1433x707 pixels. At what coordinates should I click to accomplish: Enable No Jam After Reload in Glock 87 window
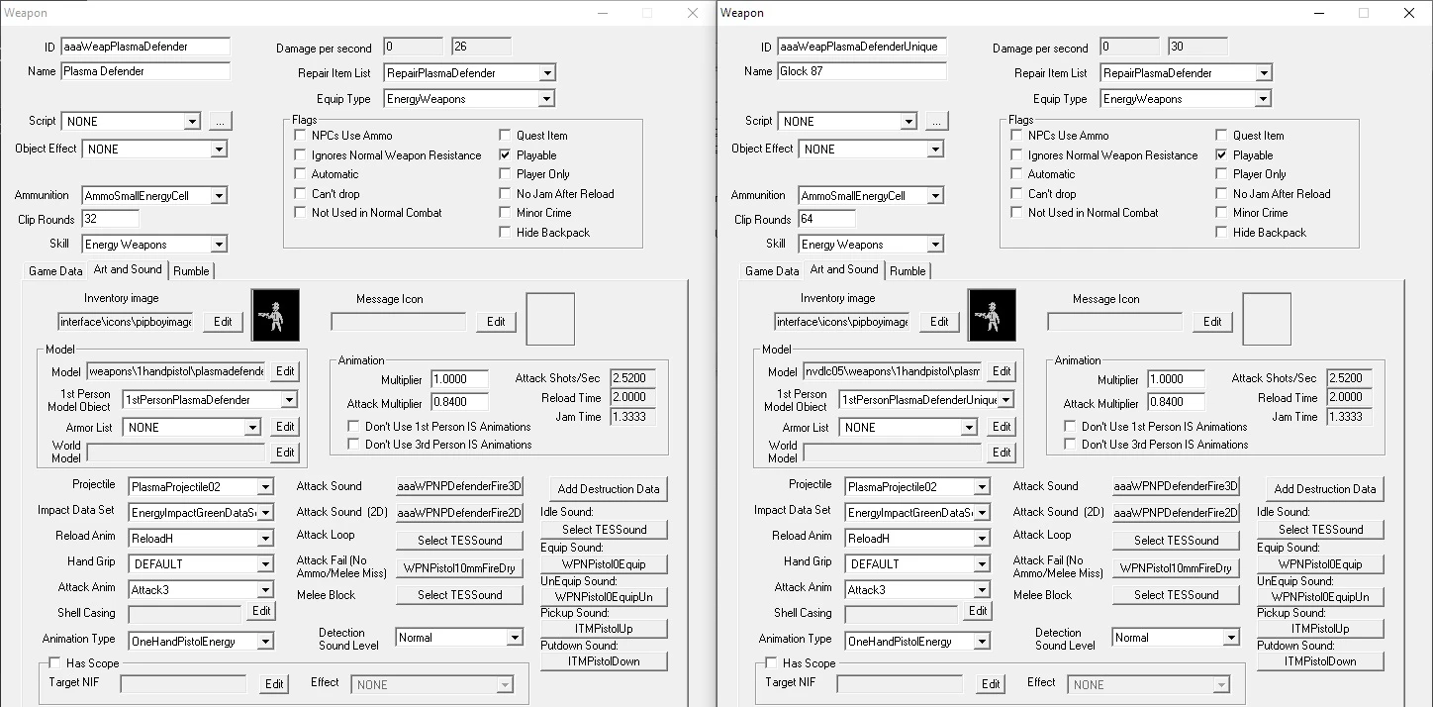point(1222,194)
